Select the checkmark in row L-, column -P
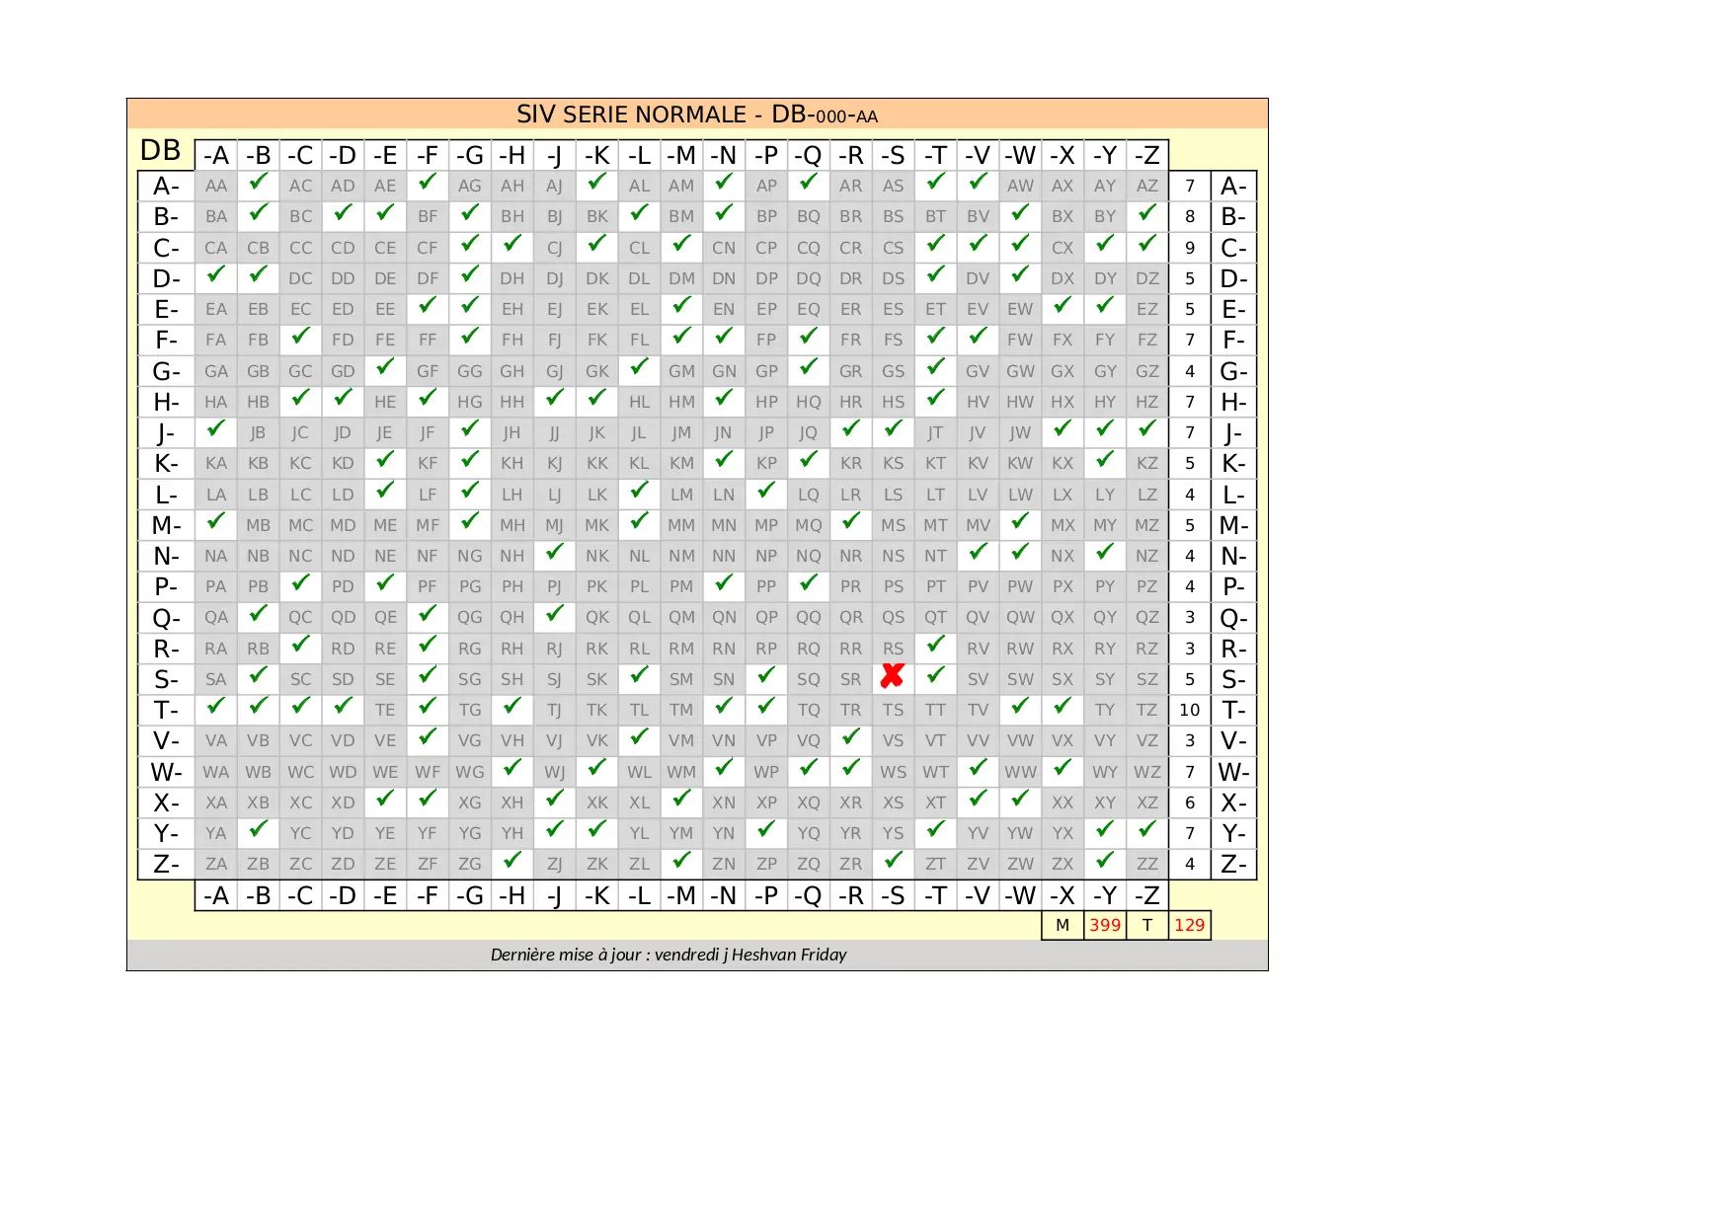The image size is (1732, 1225). [x=766, y=492]
